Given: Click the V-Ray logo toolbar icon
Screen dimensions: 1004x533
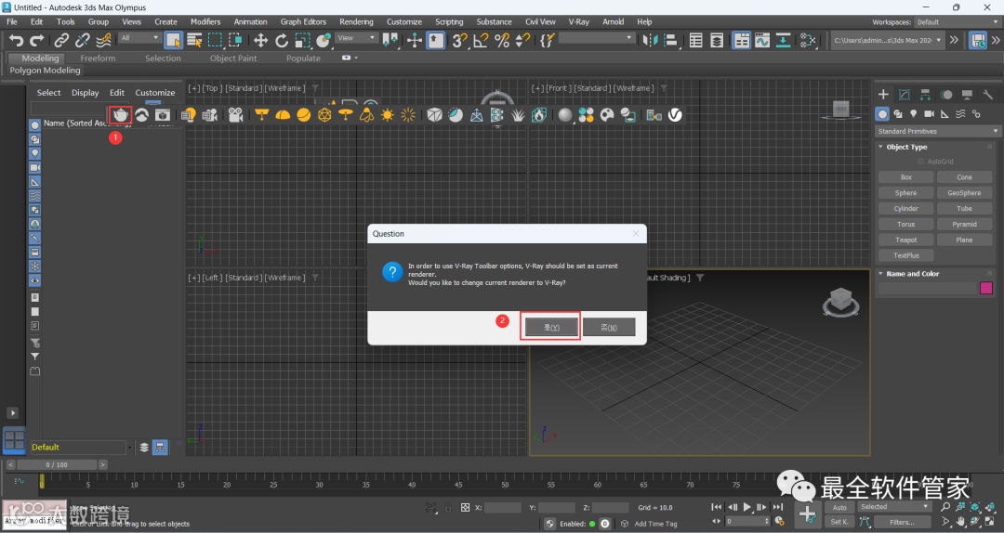Looking at the screenshot, I should [x=676, y=115].
